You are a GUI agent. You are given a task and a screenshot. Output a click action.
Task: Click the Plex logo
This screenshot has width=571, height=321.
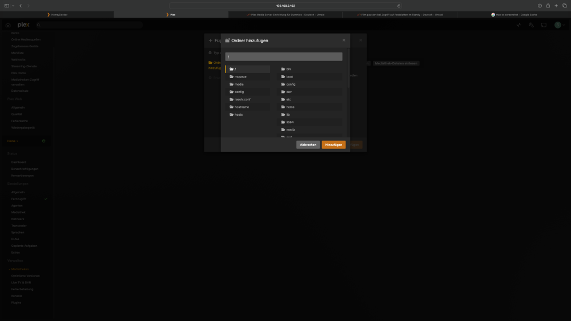click(23, 25)
